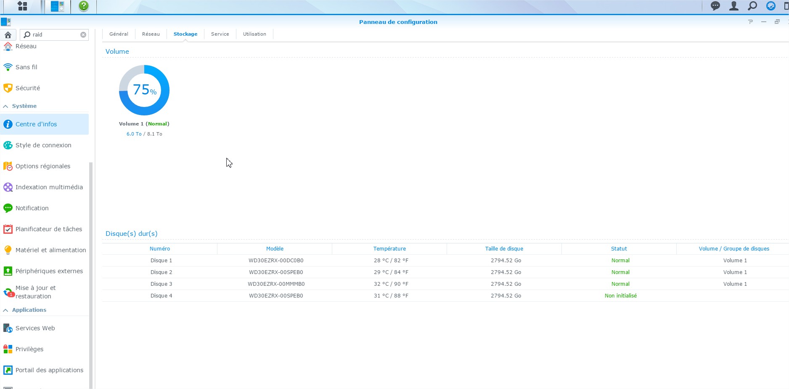Collapse the Système section
Screen dimensions: 789x389
[5, 106]
